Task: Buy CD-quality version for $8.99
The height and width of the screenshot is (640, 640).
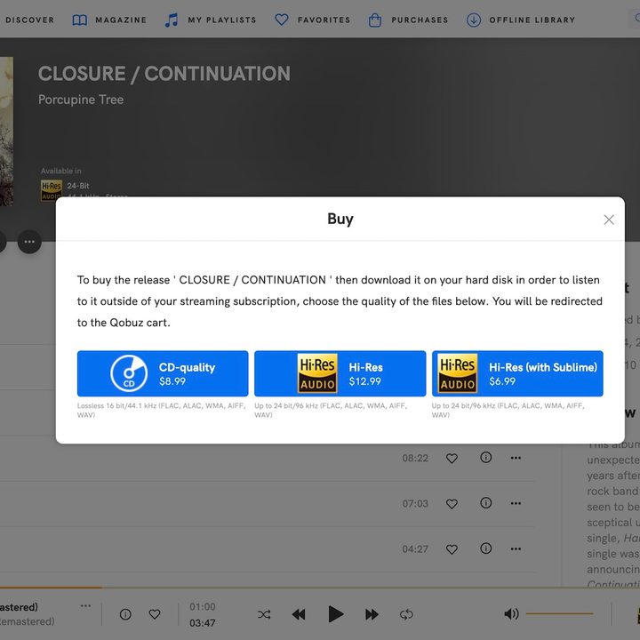Action: coord(163,373)
